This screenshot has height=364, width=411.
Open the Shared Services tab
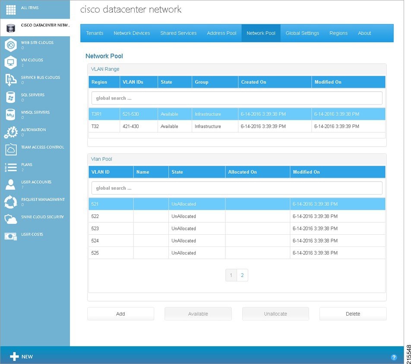point(178,33)
